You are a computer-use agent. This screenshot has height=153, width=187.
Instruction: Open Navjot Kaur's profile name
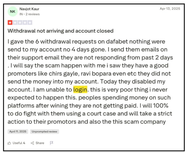pos(29,9)
